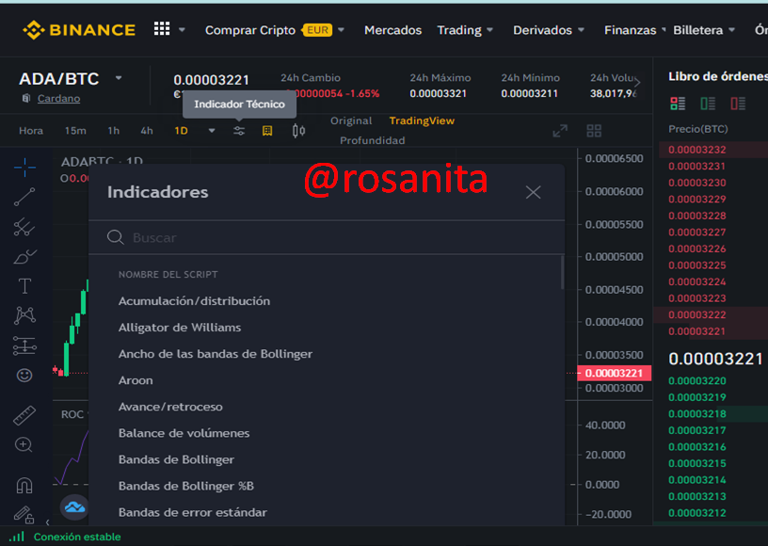Image resolution: width=768 pixels, height=546 pixels.
Task: Expand the apps grid dropdown arrow
Action: 182,30
